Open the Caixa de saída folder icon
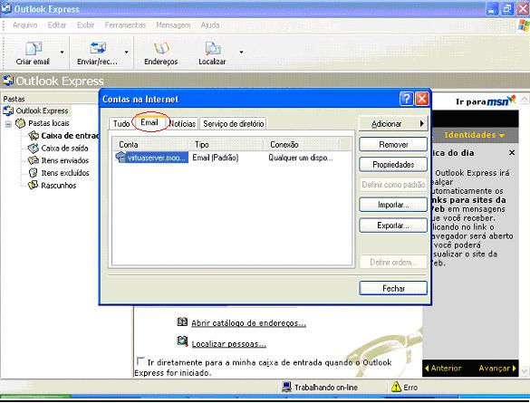The height and width of the screenshot is (403, 530). coord(34,149)
